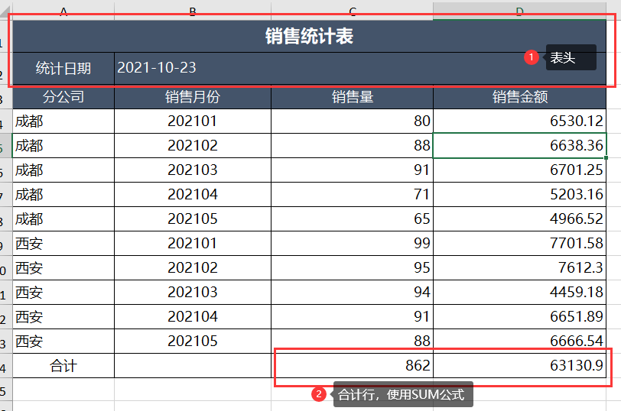The height and width of the screenshot is (411, 621).
Task: Click the red annotation marker 1
Action: (x=531, y=57)
